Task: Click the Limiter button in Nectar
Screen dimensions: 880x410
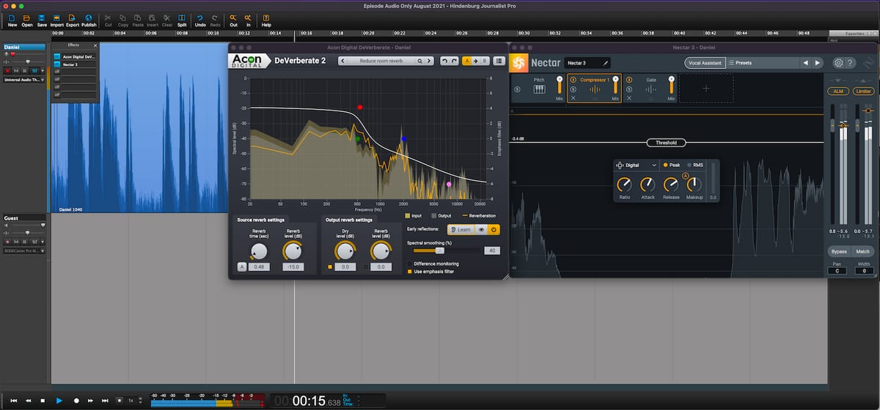Action: (864, 92)
